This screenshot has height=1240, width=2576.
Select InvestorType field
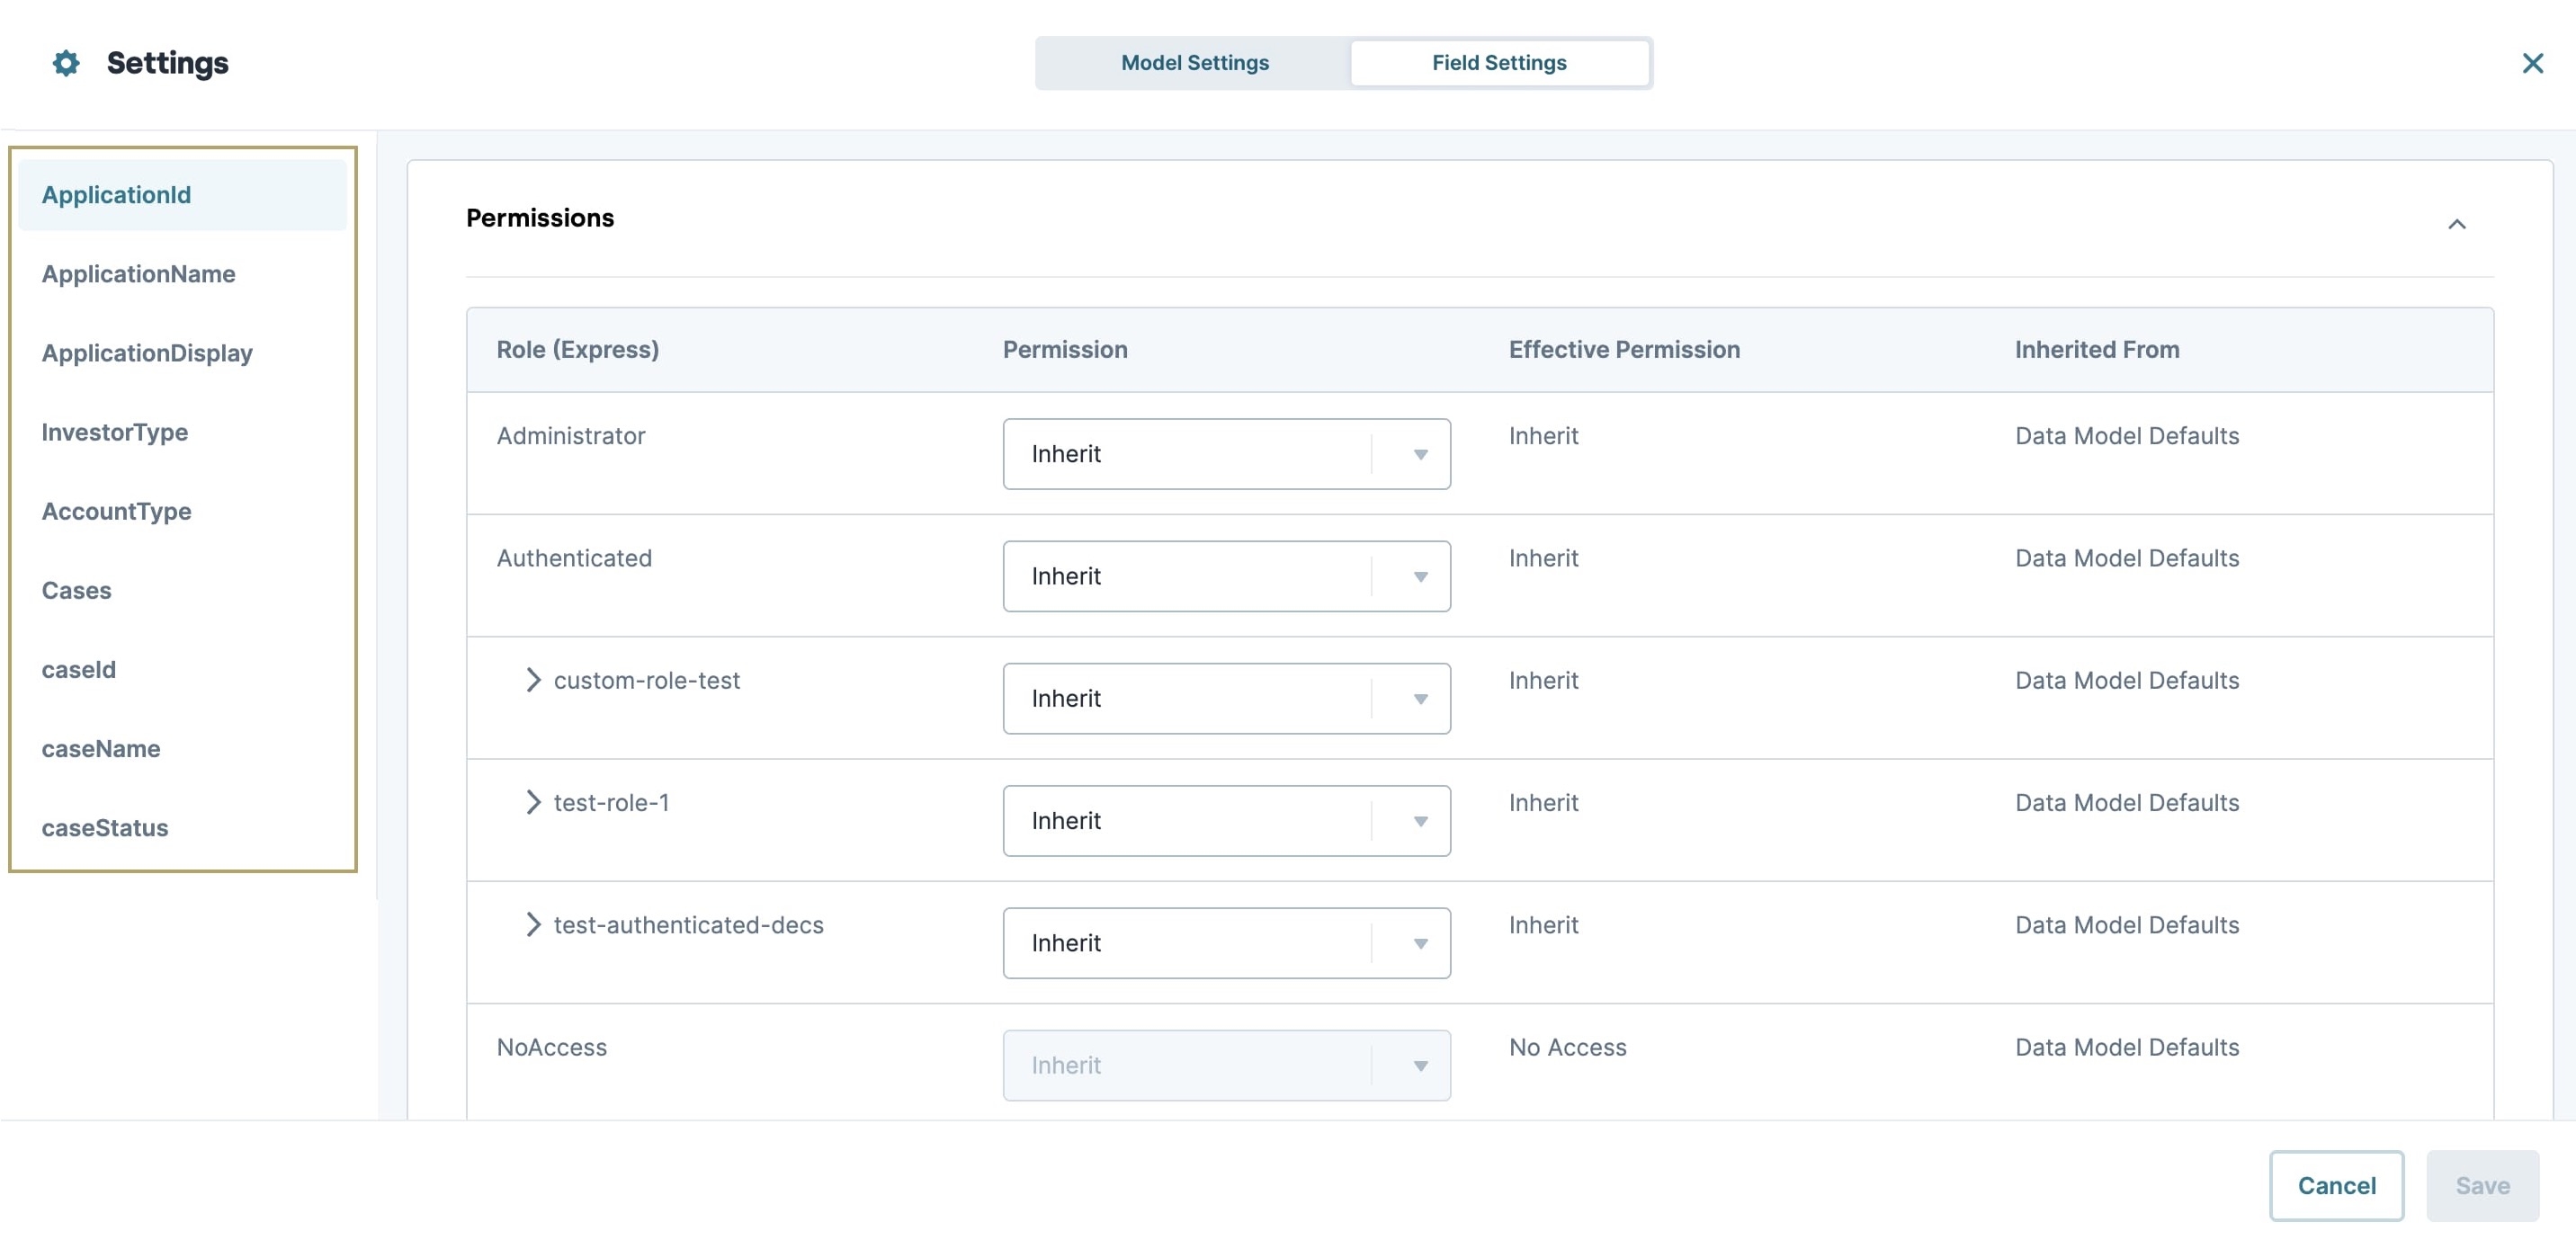click(182, 432)
